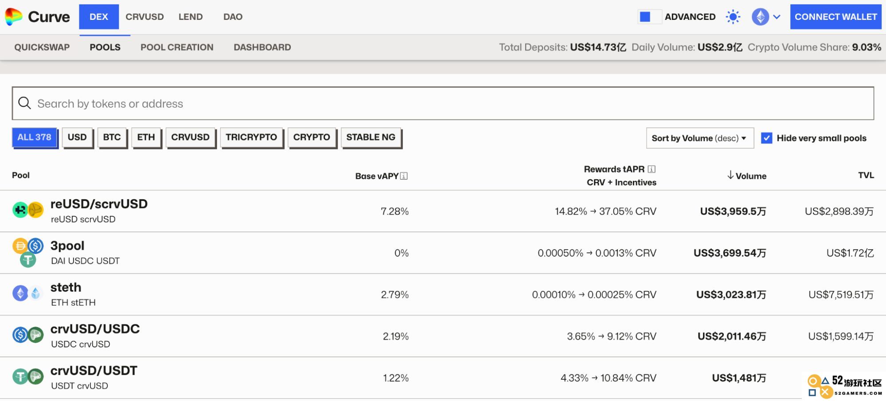This screenshot has width=886, height=401.
Task: Open the crvUSD/USDC pool name
Action: [95, 329]
